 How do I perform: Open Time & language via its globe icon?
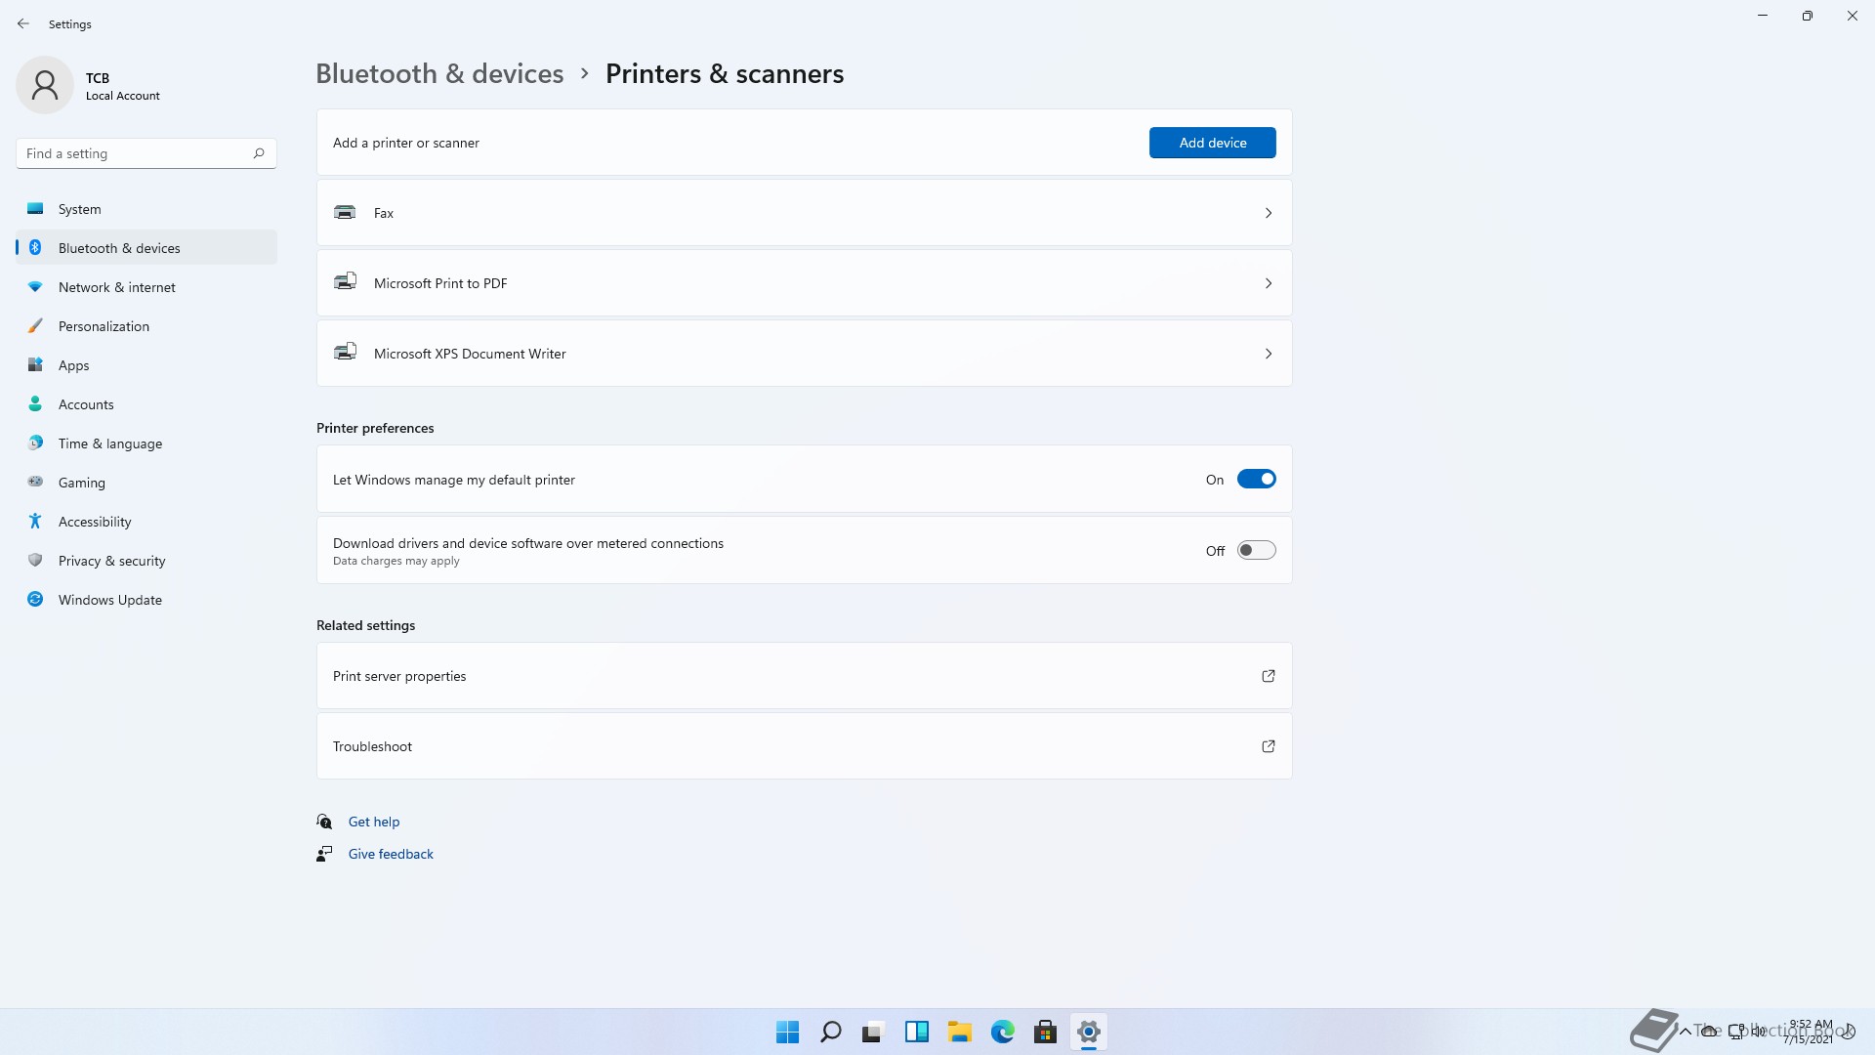tap(35, 443)
